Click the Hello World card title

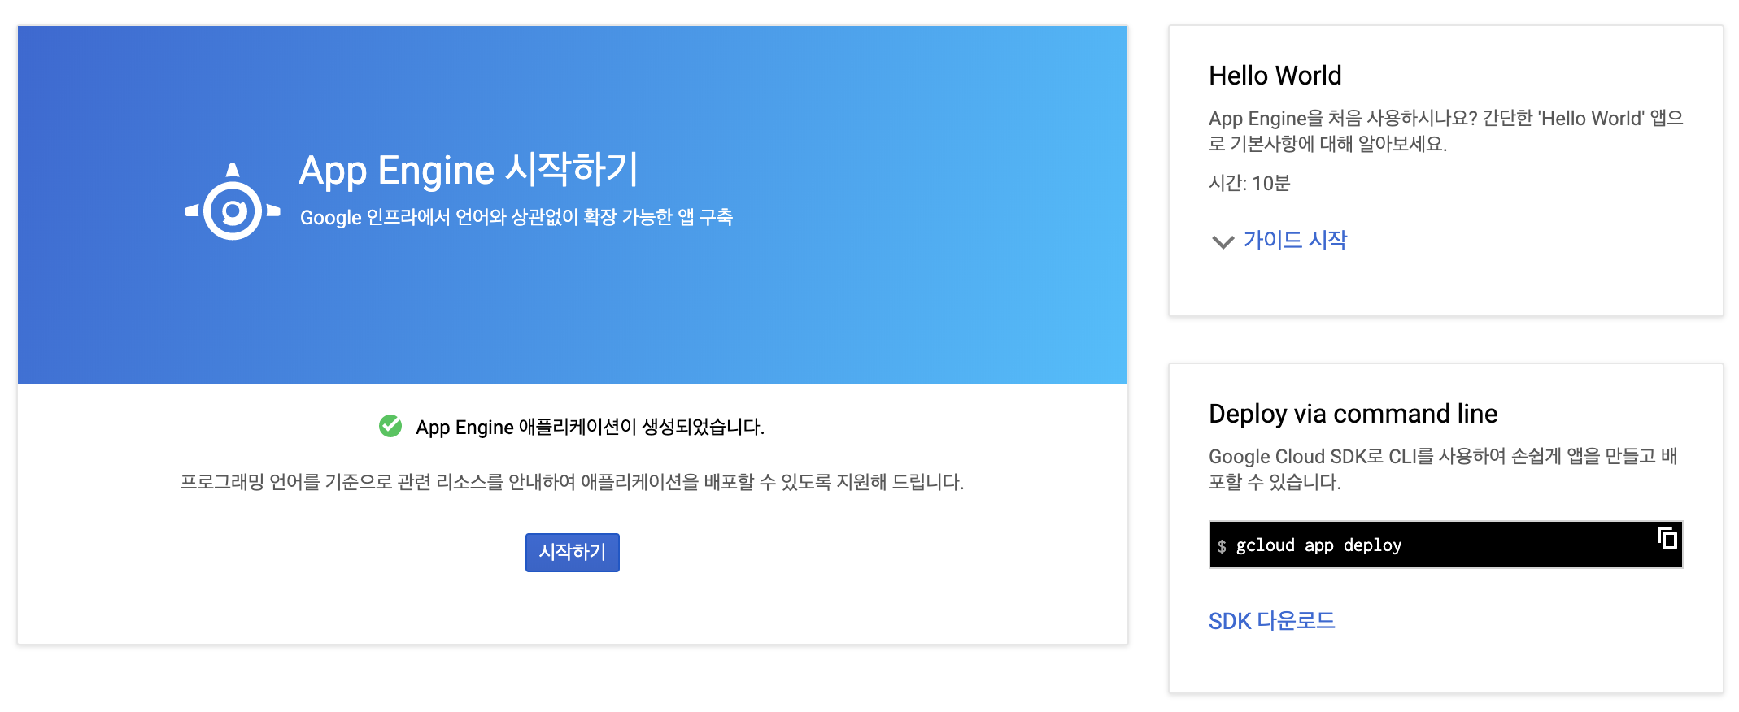[x=1275, y=76]
